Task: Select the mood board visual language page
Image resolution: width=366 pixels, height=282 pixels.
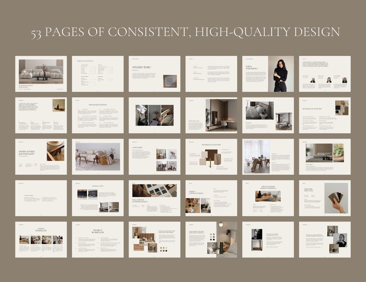Action: click(x=154, y=240)
